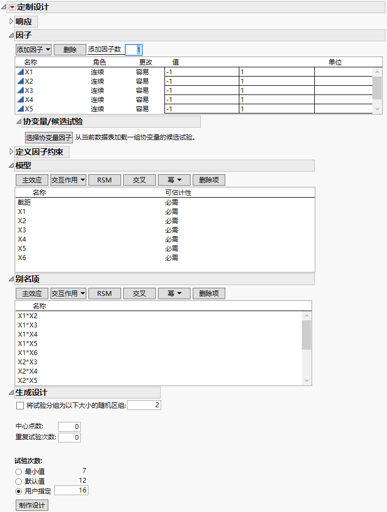Click the 删除 factor button
387x512 pixels.
[x=70, y=49]
